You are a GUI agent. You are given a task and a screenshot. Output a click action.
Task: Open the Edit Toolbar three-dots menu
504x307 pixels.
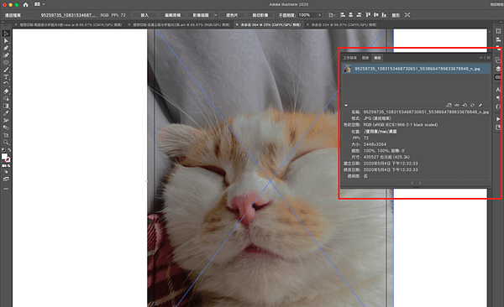click(x=6, y=189)
